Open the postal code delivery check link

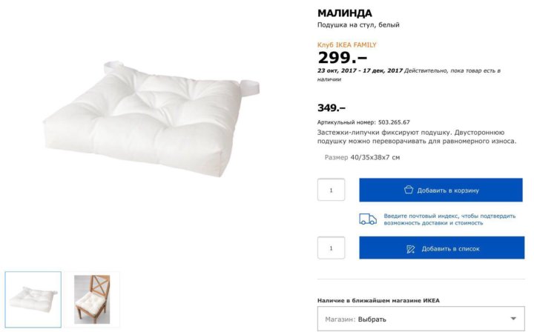pyautogui.click(x=449, y=219)
